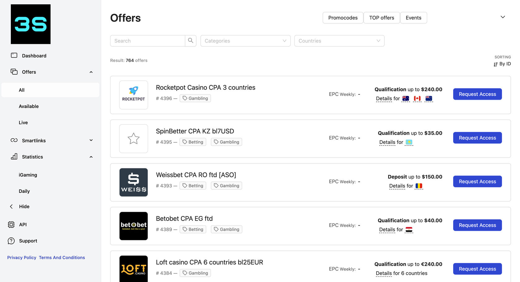Open the Privacy Policy link

pyautogui.click(x=22, y=258)
